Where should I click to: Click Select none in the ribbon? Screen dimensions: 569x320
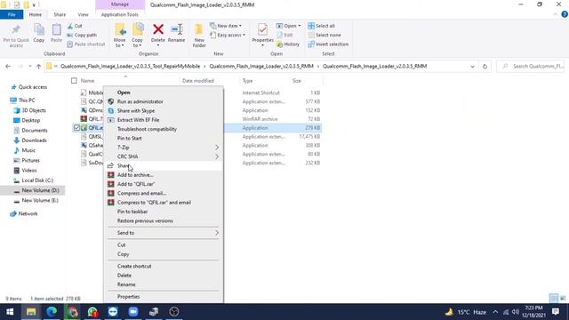[325, 36]
